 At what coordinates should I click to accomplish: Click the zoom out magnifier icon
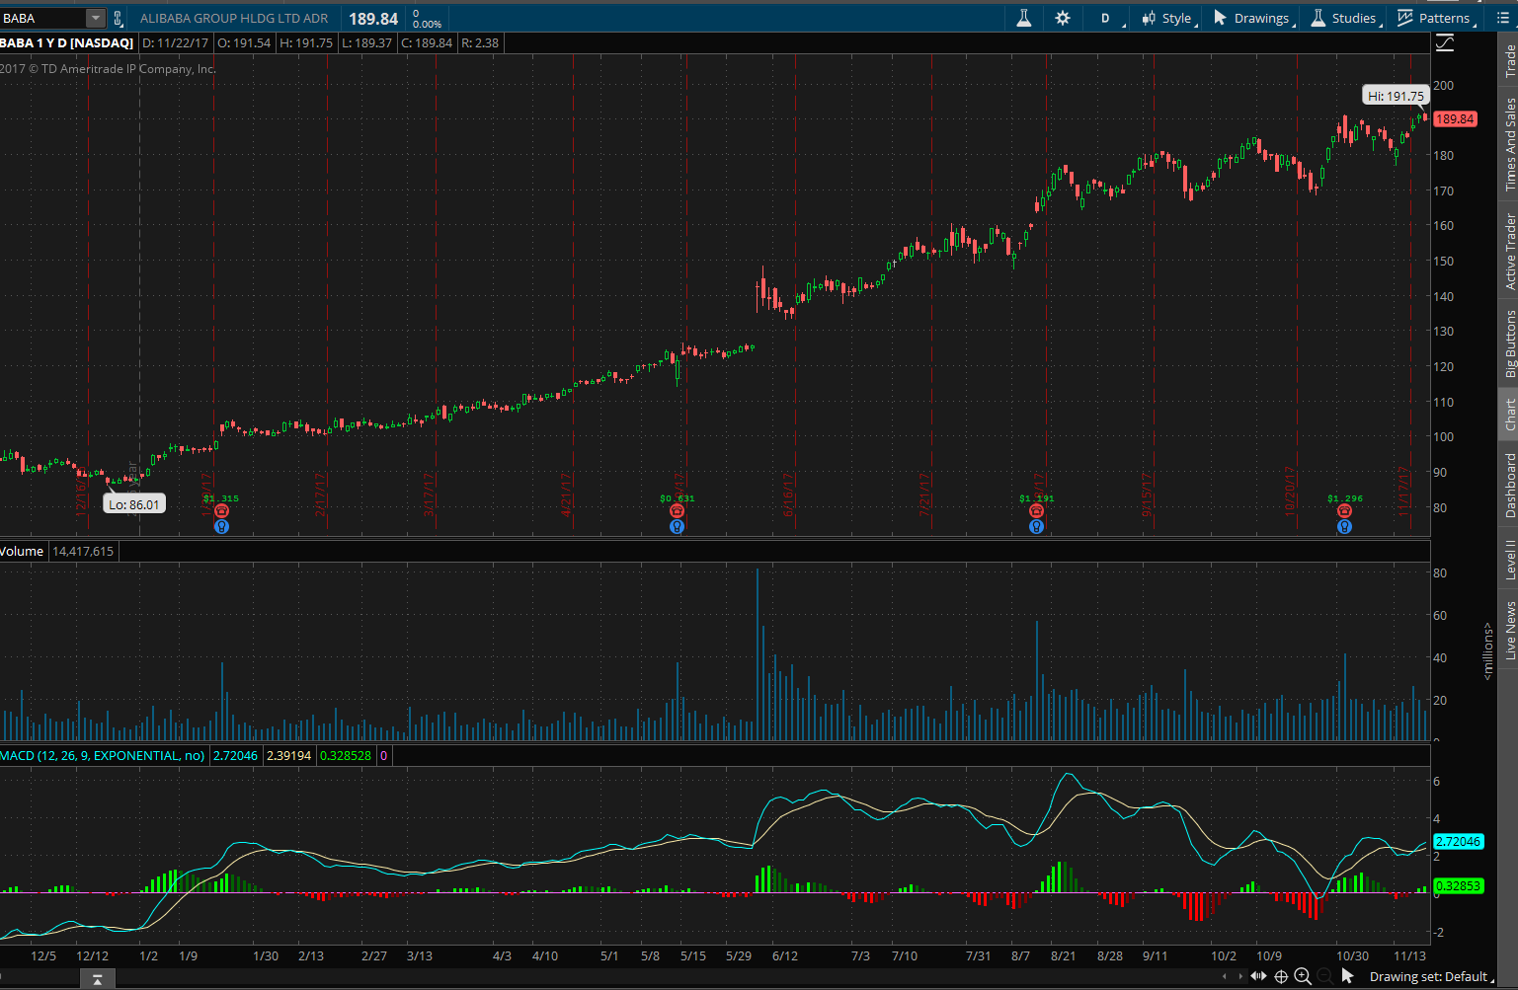pos(1324,976)
